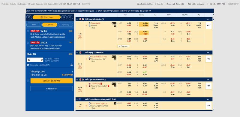The image size is (240, 117).
Task: Remove the Xỉu 2.5 selection via its trash icon
Action: click(x=28, y=42)
